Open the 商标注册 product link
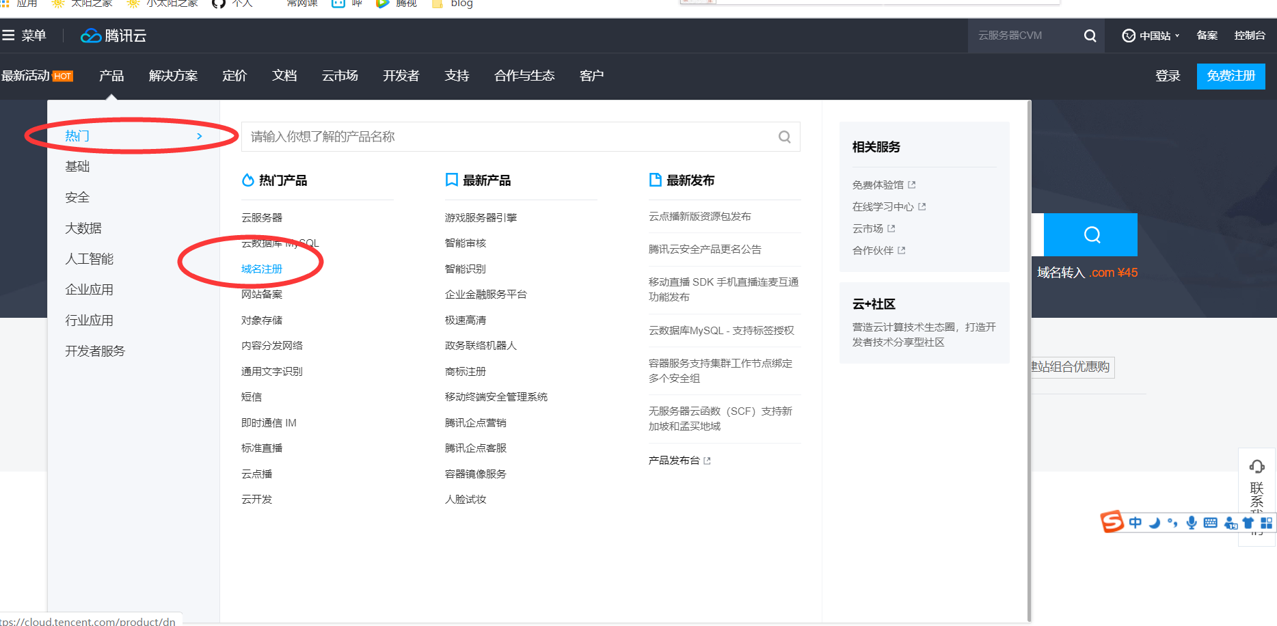 point(466,371)
